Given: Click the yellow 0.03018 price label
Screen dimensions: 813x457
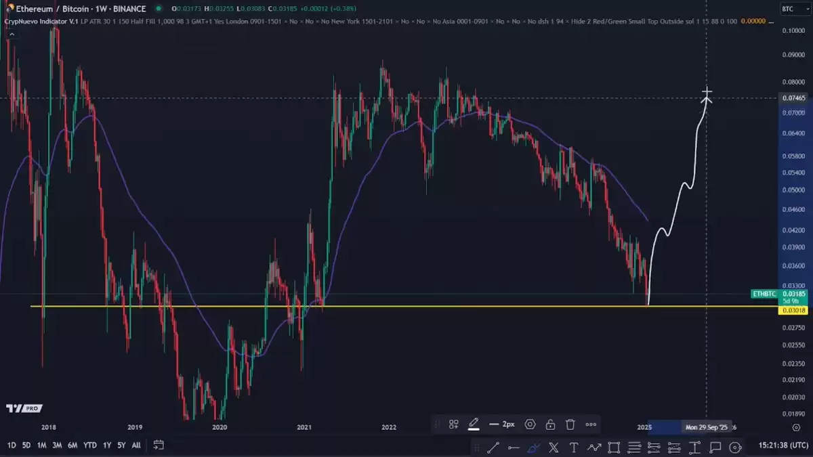Looking at the screenshot, I should [x=794, y=310].
